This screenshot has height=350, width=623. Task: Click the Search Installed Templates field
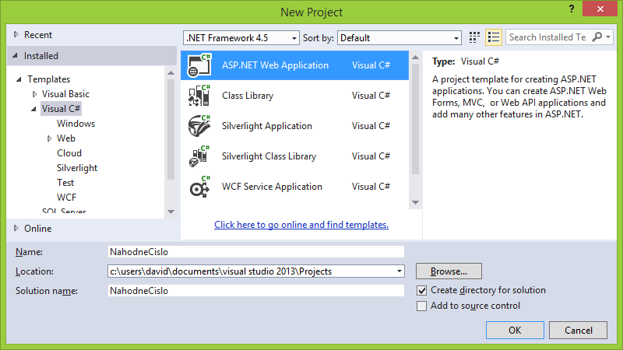tap(548, 37)
